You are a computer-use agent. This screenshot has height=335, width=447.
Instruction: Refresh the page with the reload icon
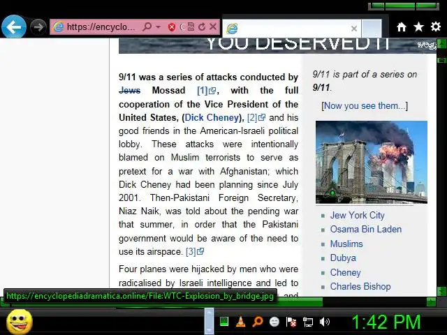click(202, 27)
